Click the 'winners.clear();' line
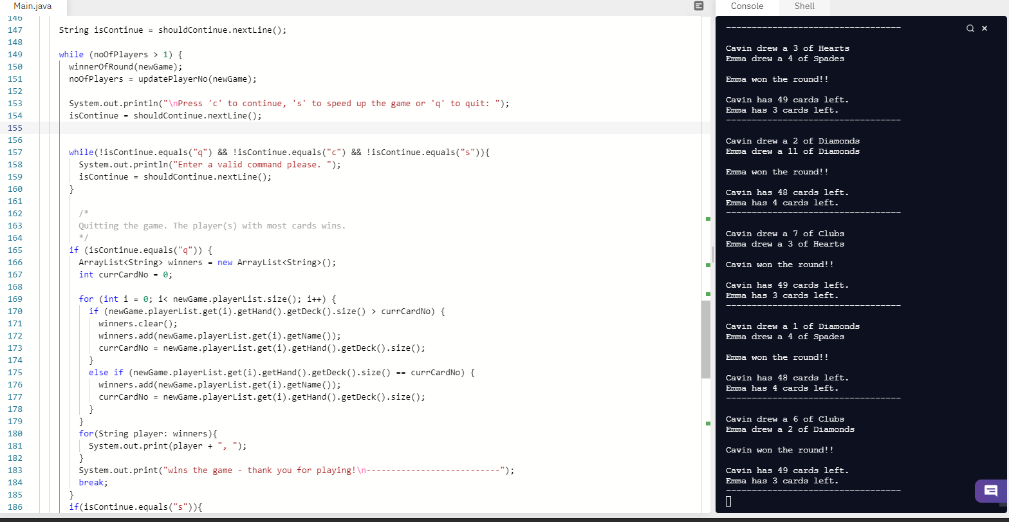The height and width of the screenshot is (522, 1009). (x=138, y=324)
